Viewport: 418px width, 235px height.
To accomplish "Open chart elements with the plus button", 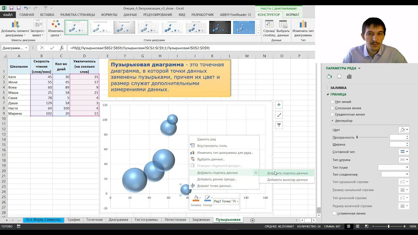I will [279, 105].
